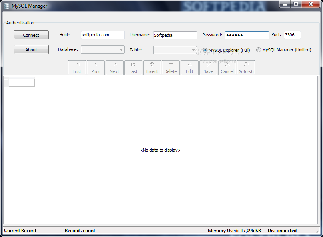Viewport: 323px width, 237px height.
Task: Open the Table dropdown
Action: point(175,50)
